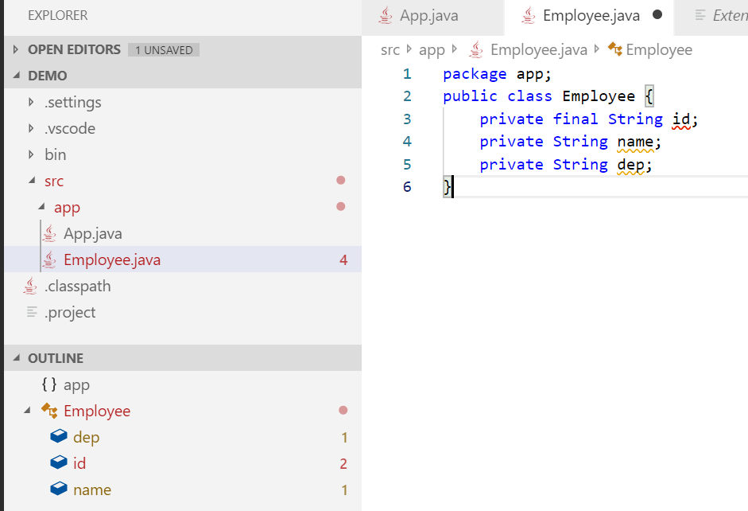Click the {} app package icon in Outline

[48, 384]
